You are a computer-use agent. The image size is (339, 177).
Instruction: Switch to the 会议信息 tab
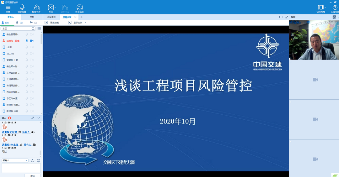51,17
